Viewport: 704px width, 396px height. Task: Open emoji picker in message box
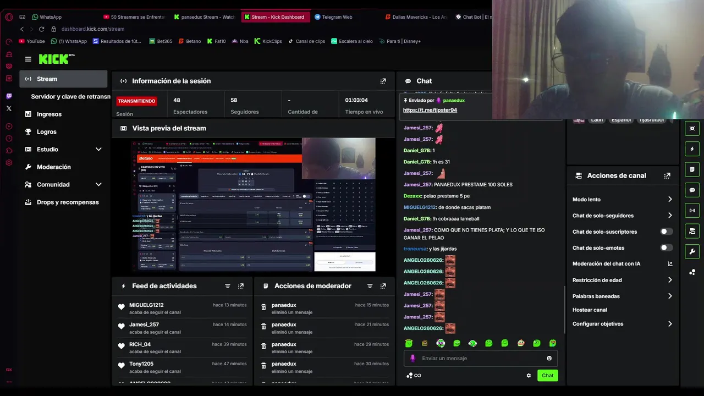click(x=549, y=358)
